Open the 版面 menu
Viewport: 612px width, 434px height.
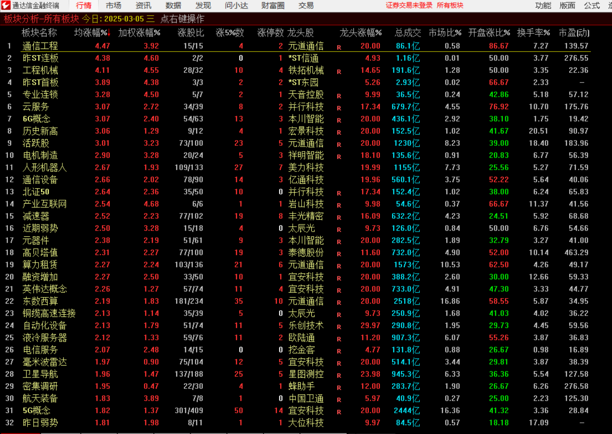(x=567, y=5)
